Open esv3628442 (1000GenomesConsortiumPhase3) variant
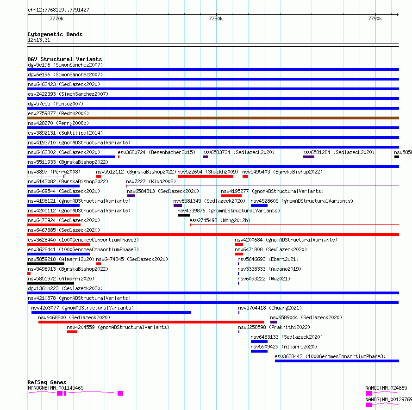Image resolution: width=412 pixels, height=410 pixels. pos(330,356)
